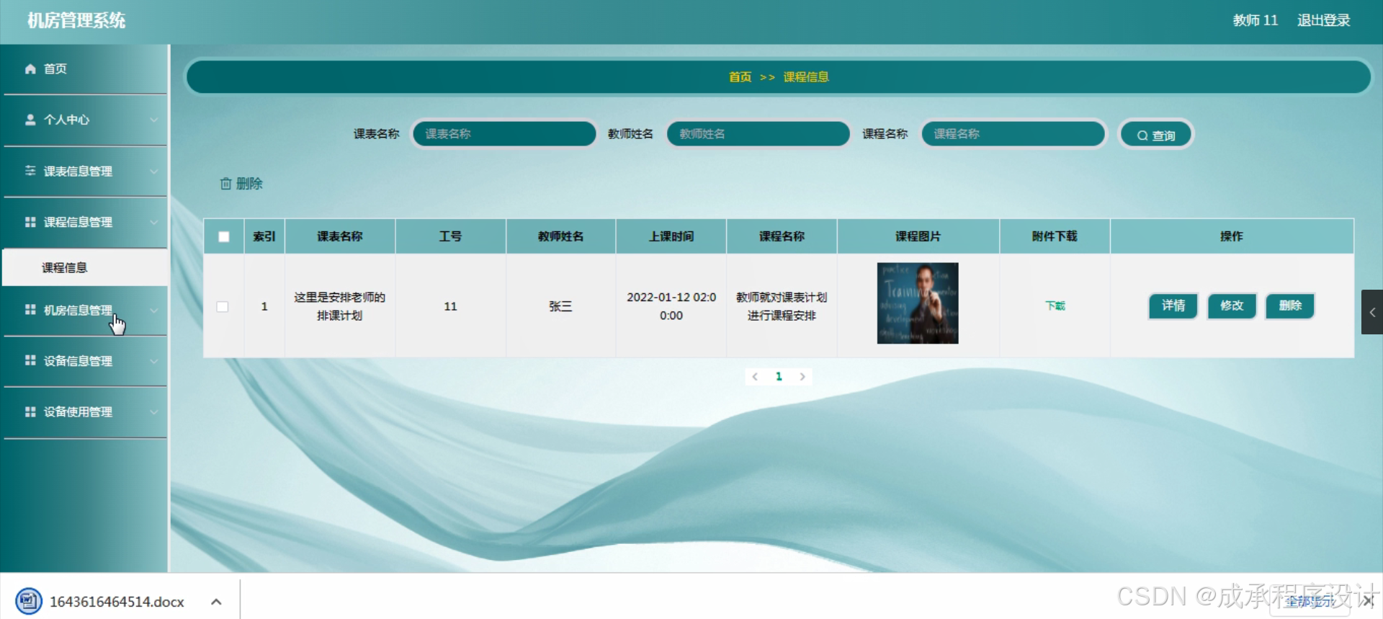Open the collapsed side panel arrow tab
Screen dimensions: 1383x619
click(1372, 312)
